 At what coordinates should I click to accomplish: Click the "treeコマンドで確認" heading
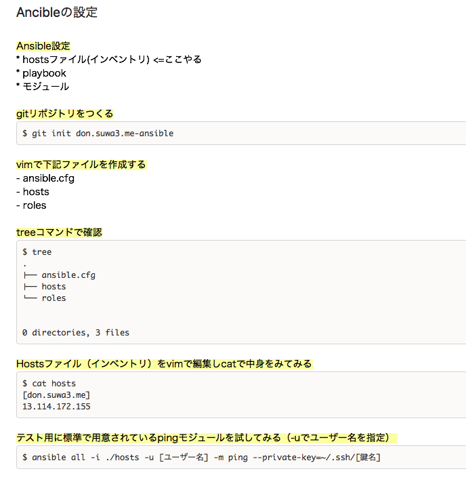(59, 232)
